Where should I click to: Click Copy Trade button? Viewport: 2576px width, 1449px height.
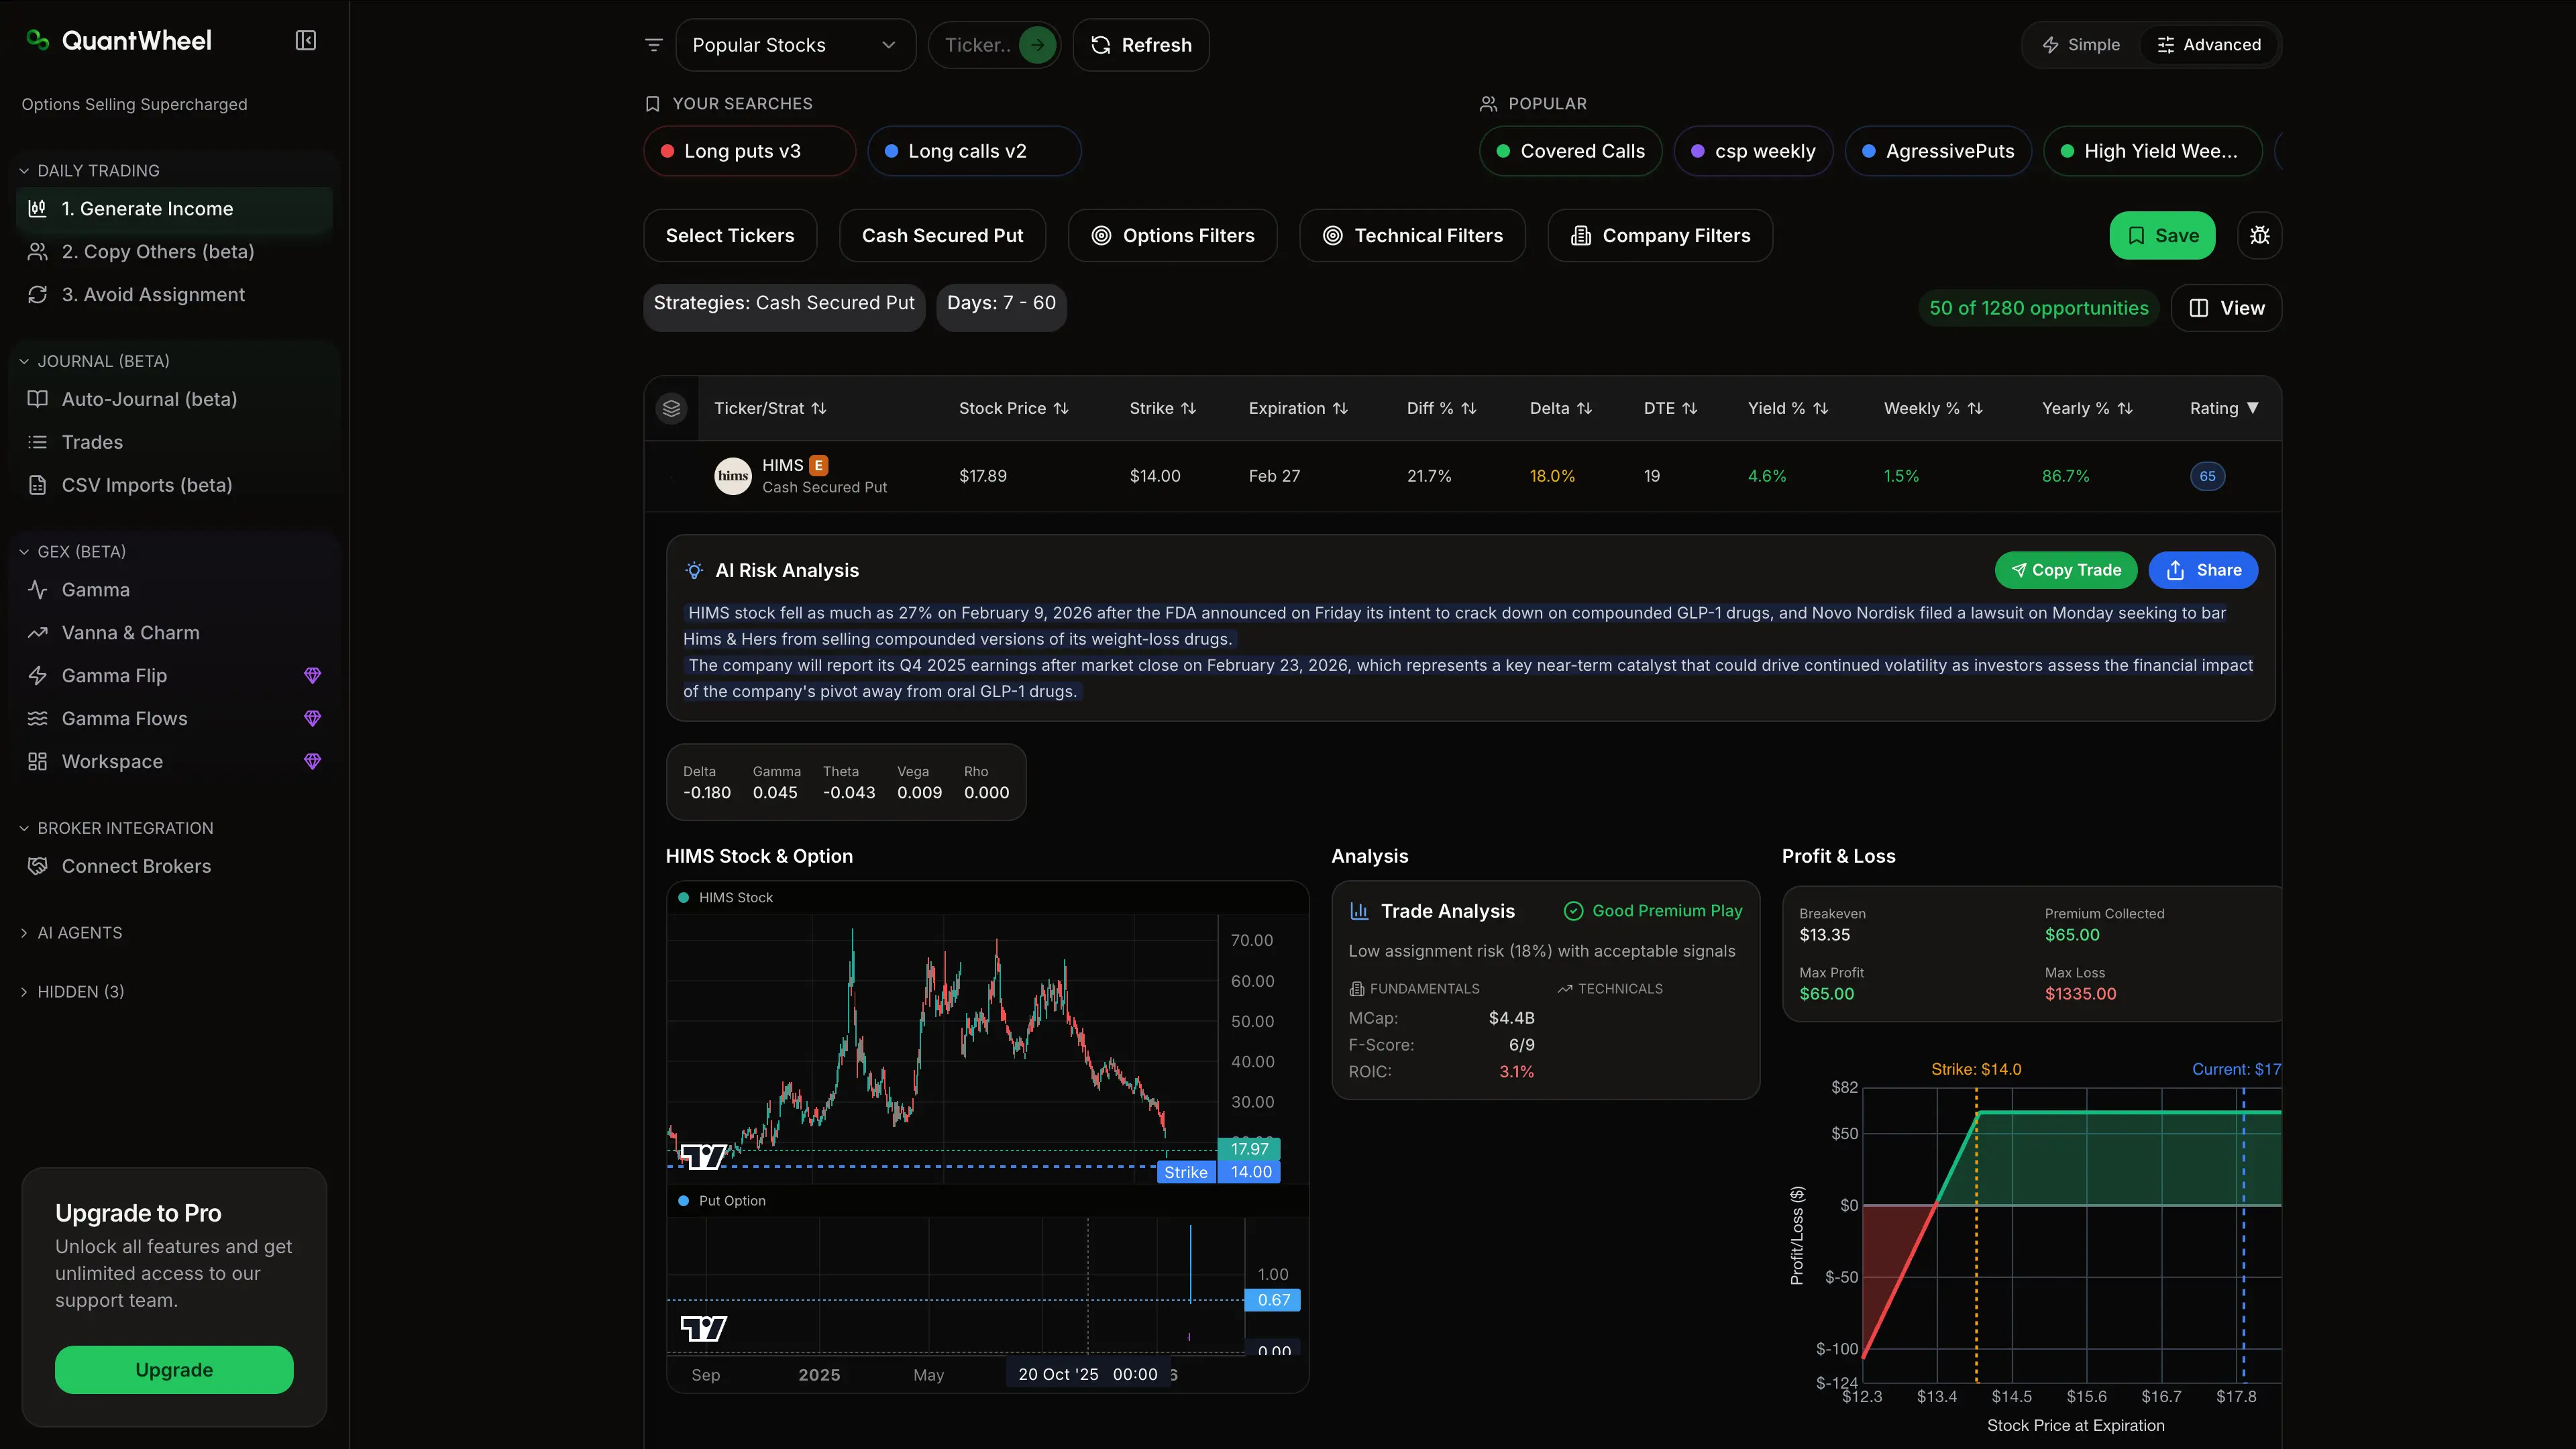point(2065,570)
